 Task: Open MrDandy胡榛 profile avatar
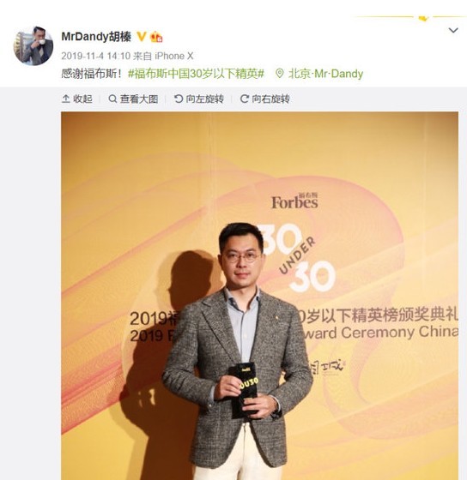pos(33,46)
